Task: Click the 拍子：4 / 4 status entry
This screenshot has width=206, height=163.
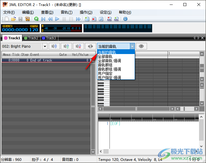Action: 42,160
